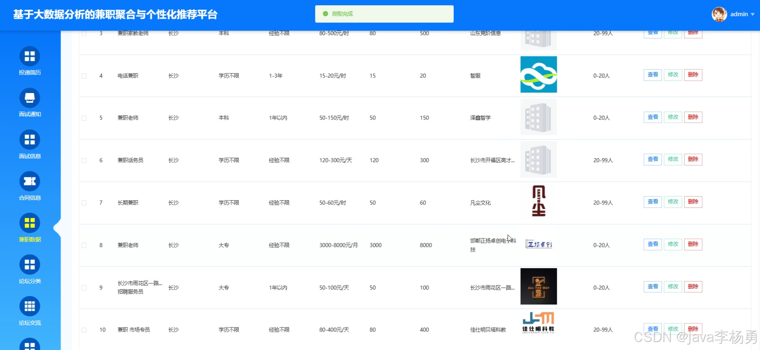Screen dimensions: 760x350
Task: Open the row 6 grey building placeholder image
Action: [x=539, y=159]
